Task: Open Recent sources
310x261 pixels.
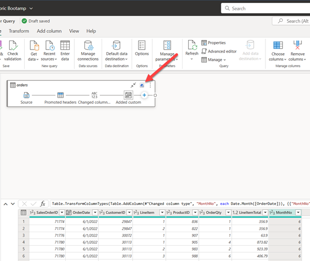Action: click(x=49, y=51)
